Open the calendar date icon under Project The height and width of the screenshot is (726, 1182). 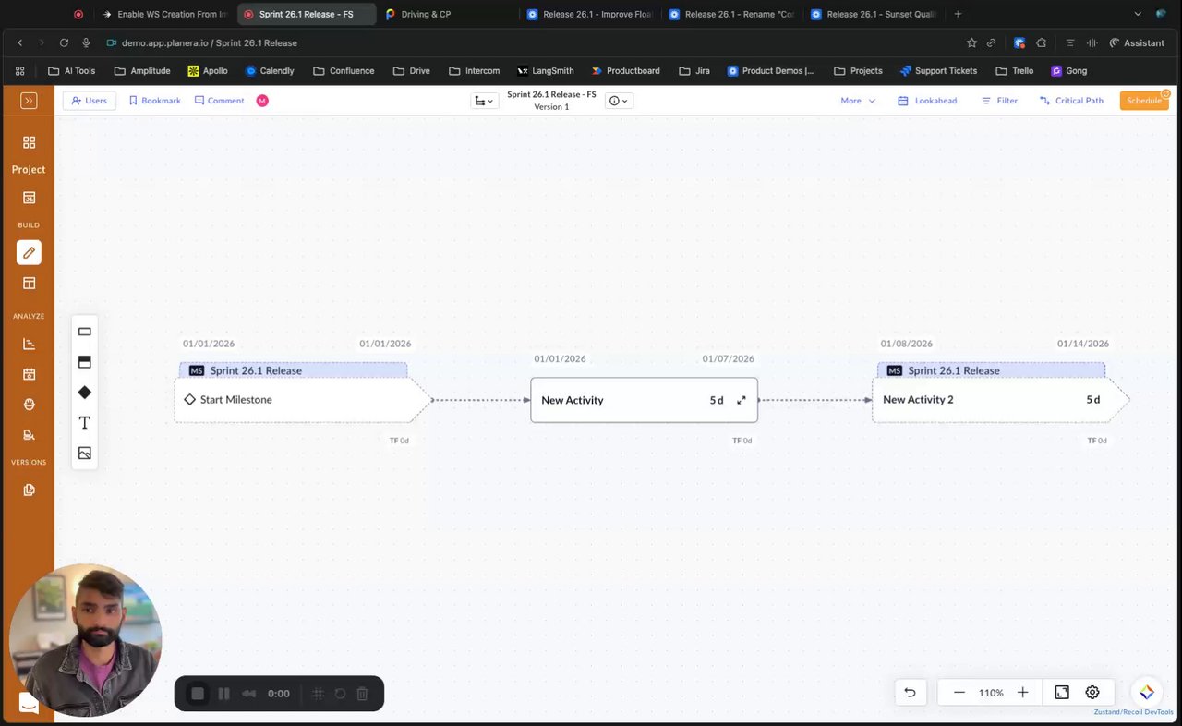[x=29, y=198]
